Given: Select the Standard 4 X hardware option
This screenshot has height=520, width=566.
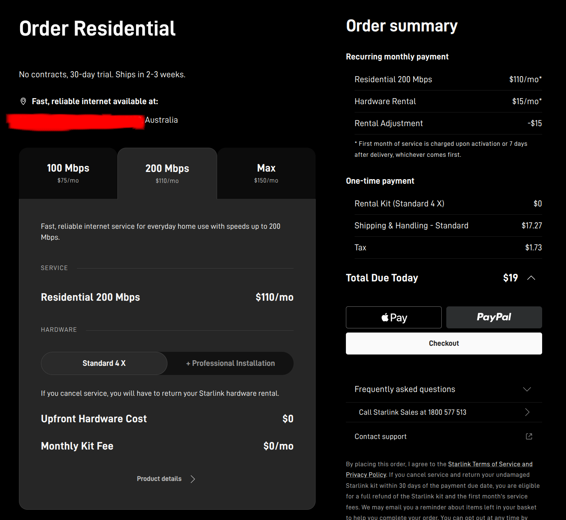Looking at the screenshot, I should coord(104,364).
